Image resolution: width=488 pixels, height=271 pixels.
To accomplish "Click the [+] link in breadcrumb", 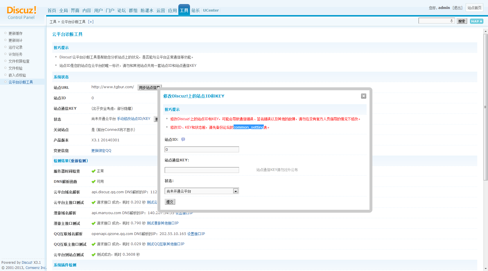I will [91, 22].
